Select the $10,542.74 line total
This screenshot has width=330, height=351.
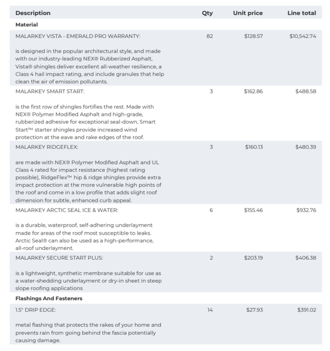tap(302, 36)
